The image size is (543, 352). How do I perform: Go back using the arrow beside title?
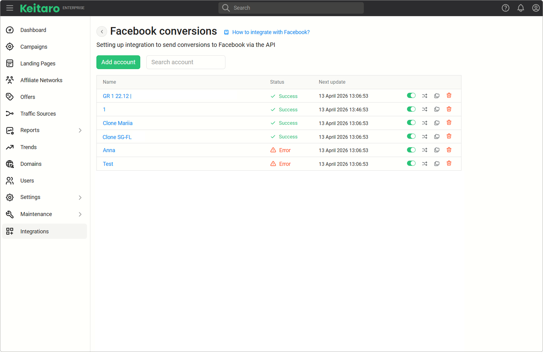(102, 32)
